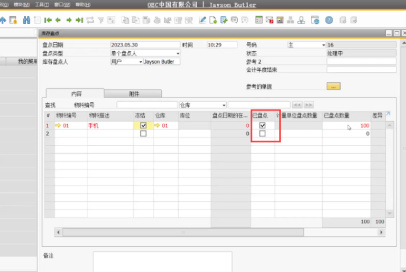Click the 物料描述 column header
The height and width of the screenshot is (272, 406).
110,116
